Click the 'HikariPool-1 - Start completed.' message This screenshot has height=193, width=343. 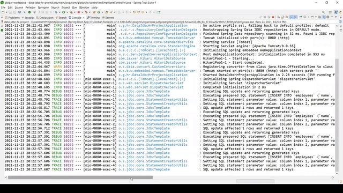(x=234, y=63)
